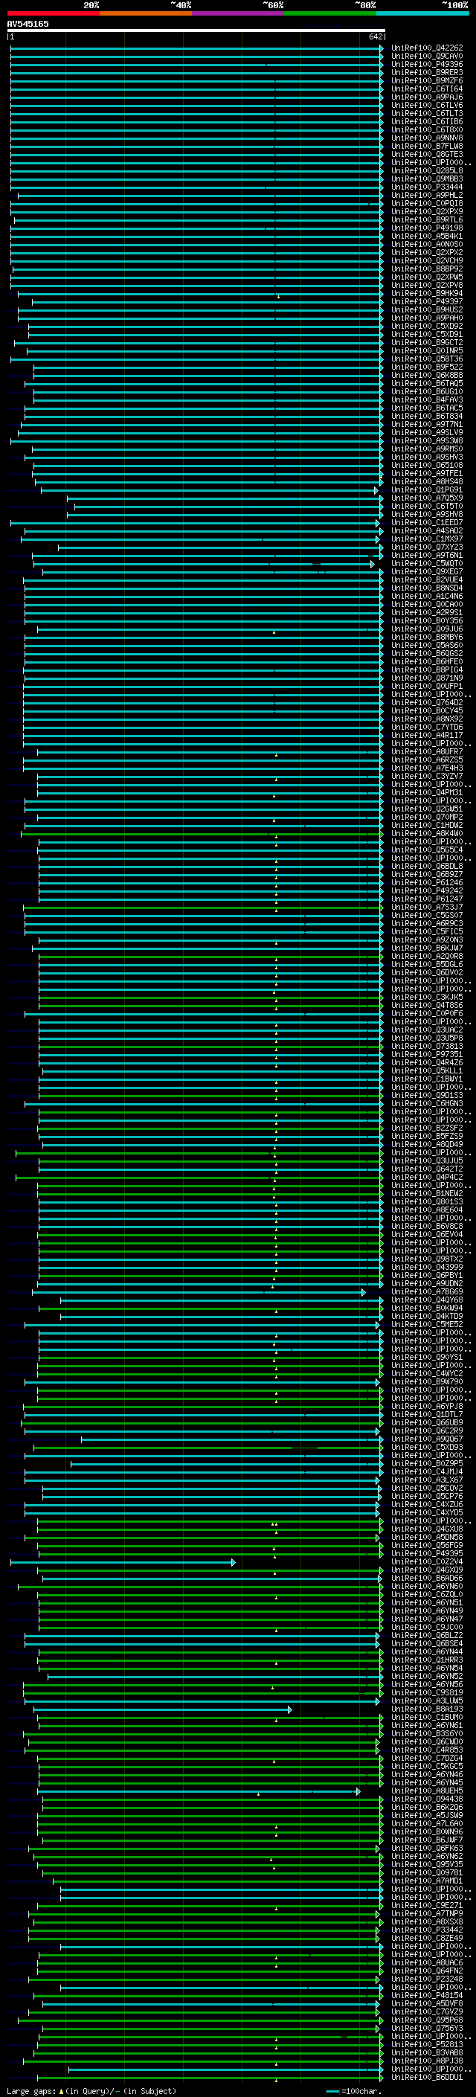
Task: Select label UniRef100_A7AMD1
Action: 427,1881
